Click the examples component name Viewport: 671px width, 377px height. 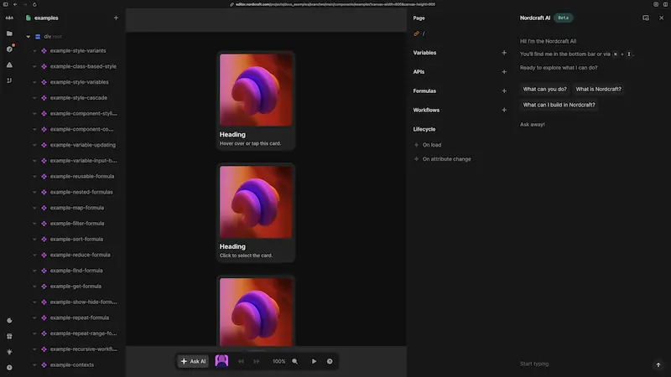coord(46,18)
